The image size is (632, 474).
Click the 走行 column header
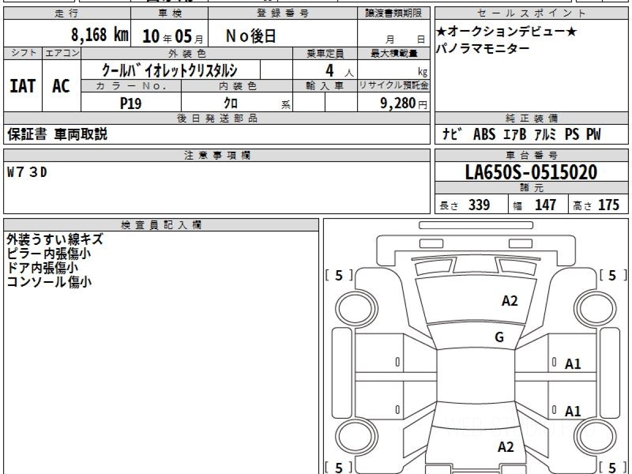pyautogui.click(x=67, y=14)
